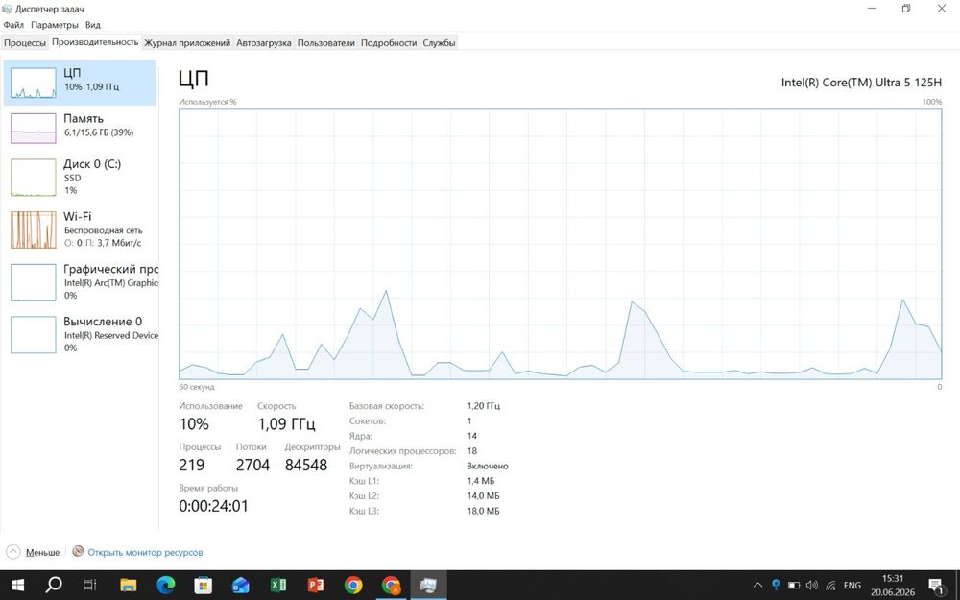This screenshot has height=600, width=960.
Task: Click the Task Manager taskbar icon
Action: point(428,586)
